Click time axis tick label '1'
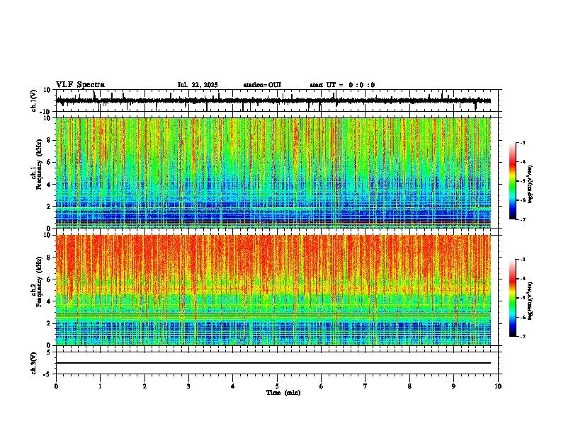Image resolution: width=561 pixels, height=433 pixels. pos(100,386)
